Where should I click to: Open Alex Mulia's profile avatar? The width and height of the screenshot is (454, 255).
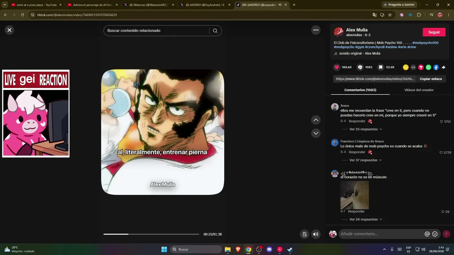[x=339, y=32]
